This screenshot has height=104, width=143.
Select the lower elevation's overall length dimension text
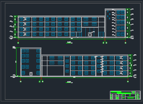pos(74,77)
